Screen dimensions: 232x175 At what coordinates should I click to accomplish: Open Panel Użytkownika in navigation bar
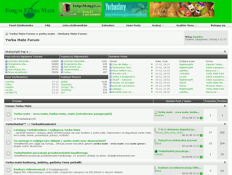coord(21,25)
